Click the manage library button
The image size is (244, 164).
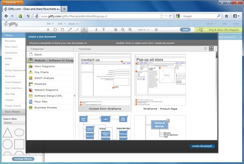[x=23, y=159]
